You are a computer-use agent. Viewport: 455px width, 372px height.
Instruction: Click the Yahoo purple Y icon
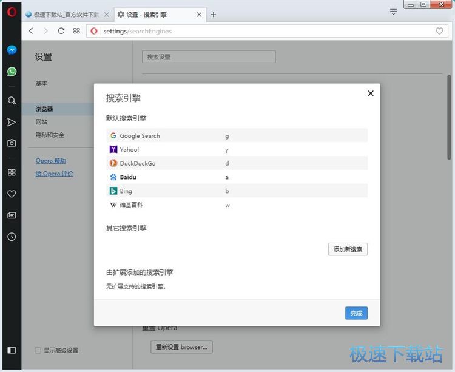[x=113, y=149]
